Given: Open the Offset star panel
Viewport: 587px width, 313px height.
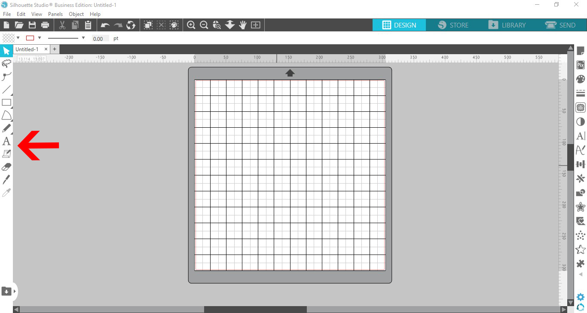Looking at the screenshot, I should (x=581, y=207).
